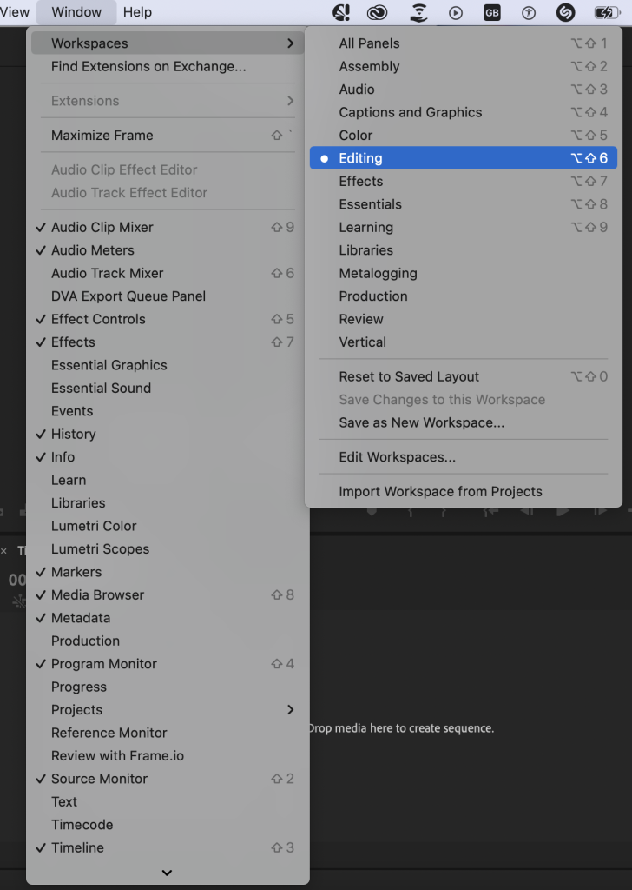Open Lumetri Color panel

click(168, 526)
